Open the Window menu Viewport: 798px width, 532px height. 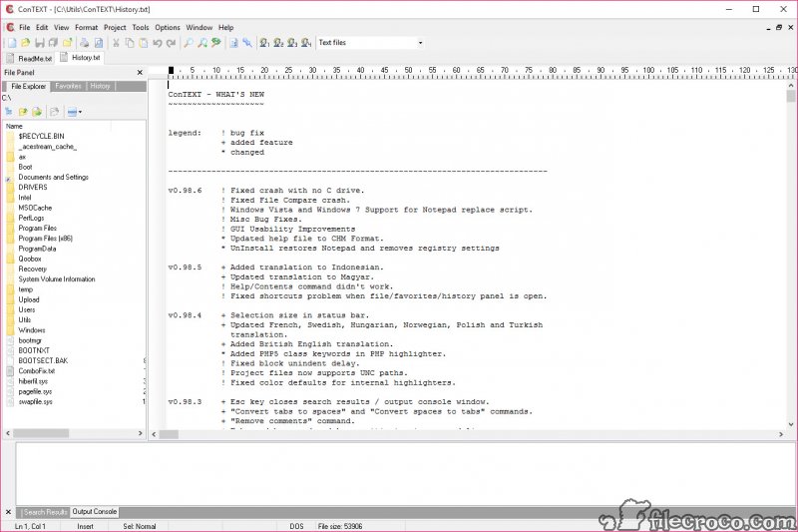point(199,28)
